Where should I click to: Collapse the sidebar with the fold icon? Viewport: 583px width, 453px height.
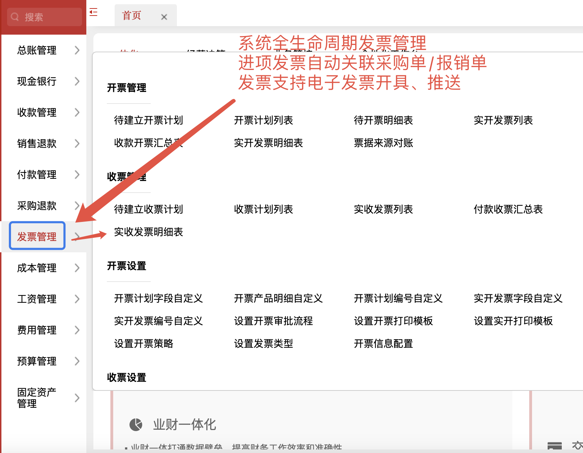pos(93,12)
